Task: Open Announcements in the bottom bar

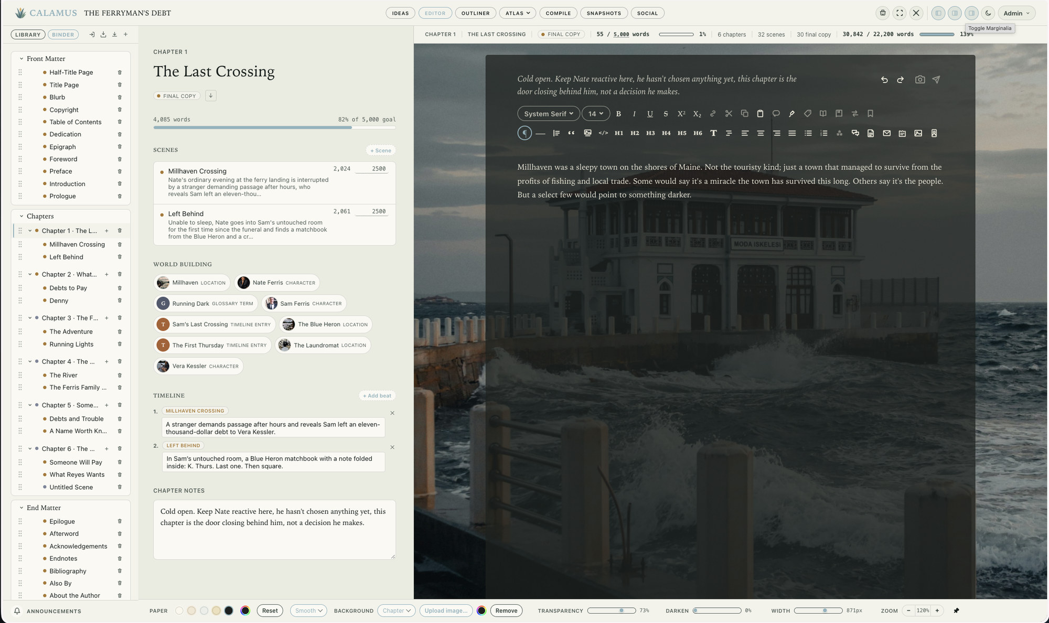Action: [47, 611]
